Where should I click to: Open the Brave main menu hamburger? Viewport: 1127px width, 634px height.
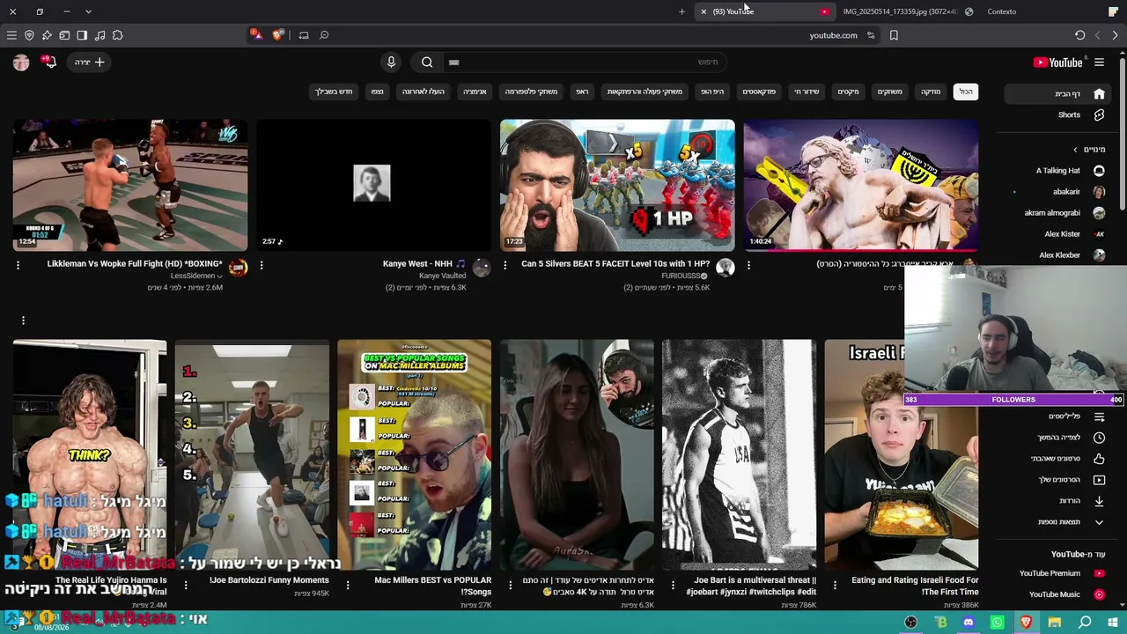click(11, 35)
